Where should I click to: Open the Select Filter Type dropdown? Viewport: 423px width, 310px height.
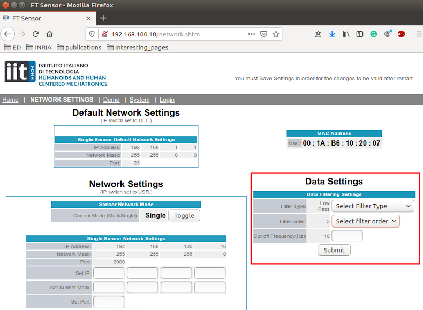click(x=373, y=206)
